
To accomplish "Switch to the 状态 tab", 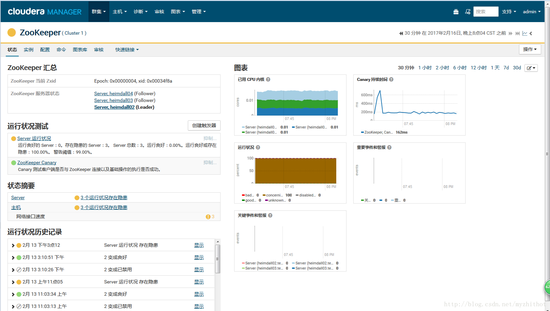I will (12, 50).
